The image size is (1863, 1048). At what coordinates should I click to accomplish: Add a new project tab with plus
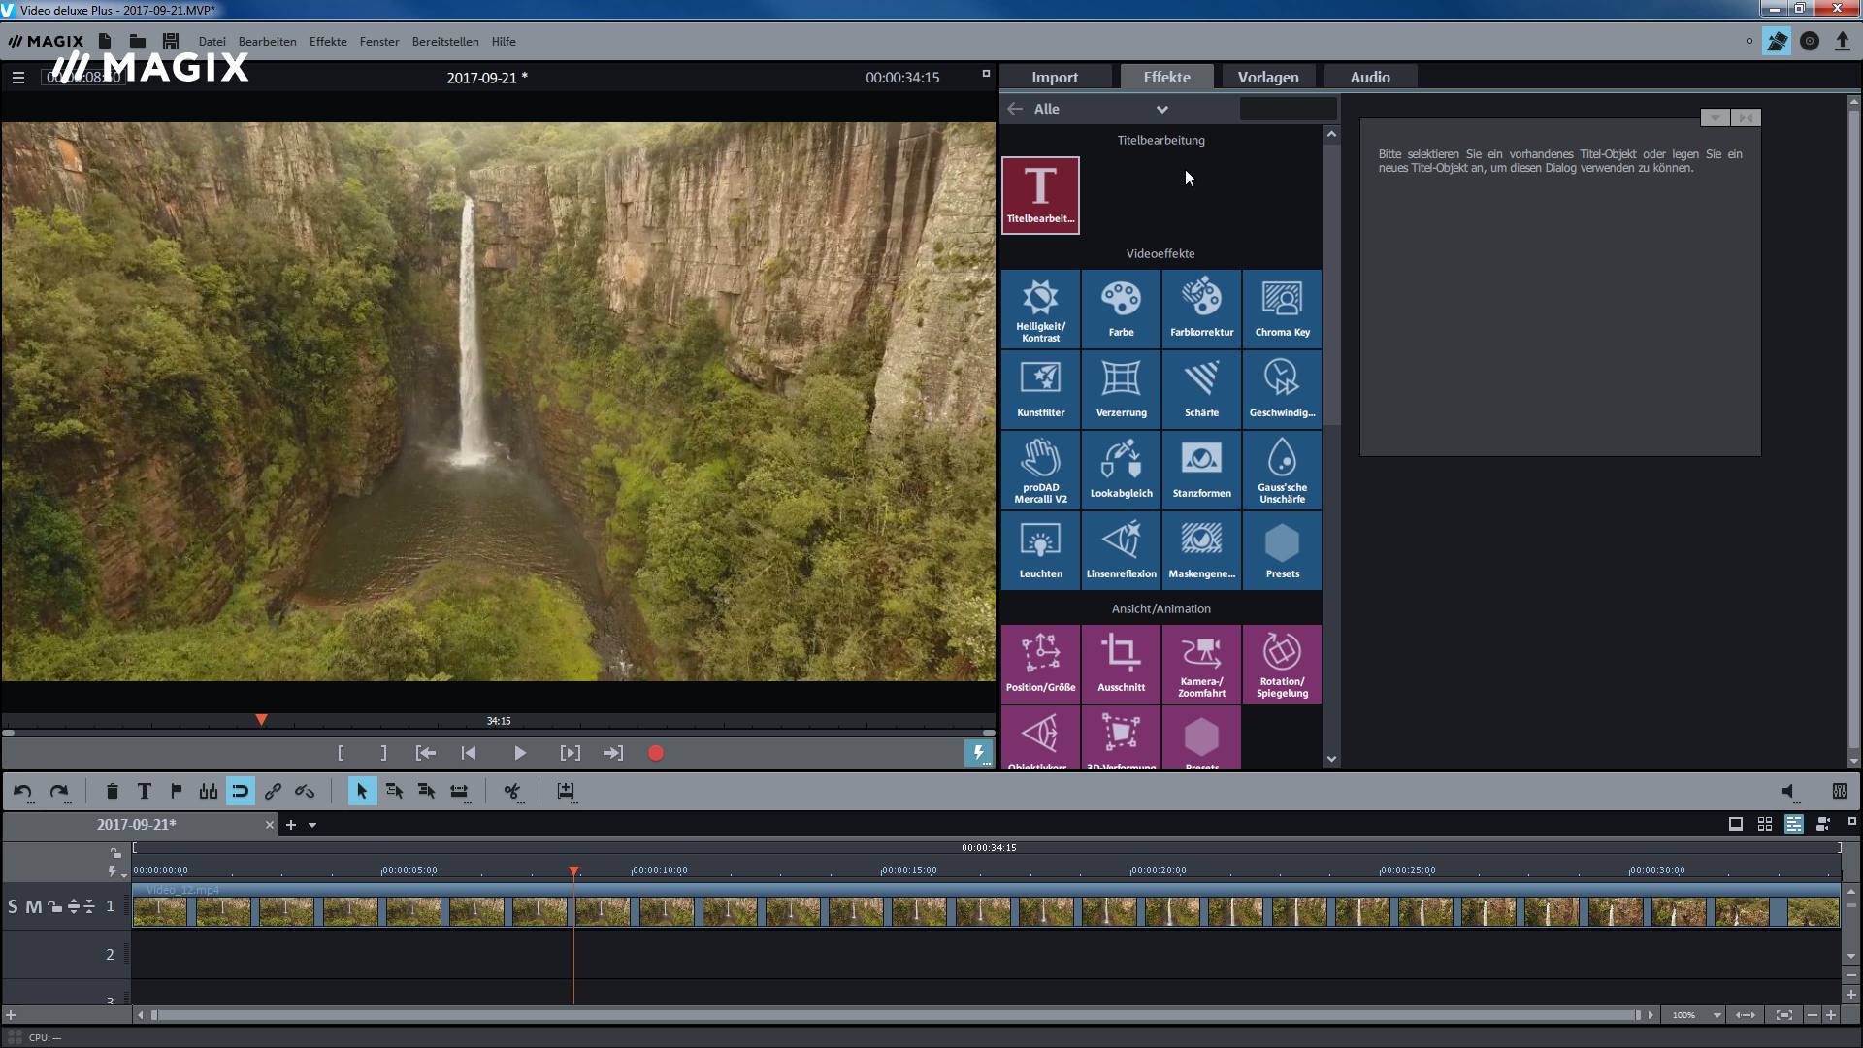pyautogui.click(x=290, y=825)
